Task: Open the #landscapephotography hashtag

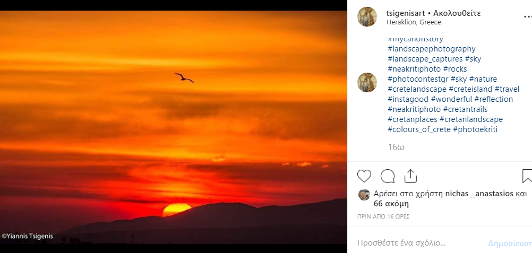Action: pos(431,49)
